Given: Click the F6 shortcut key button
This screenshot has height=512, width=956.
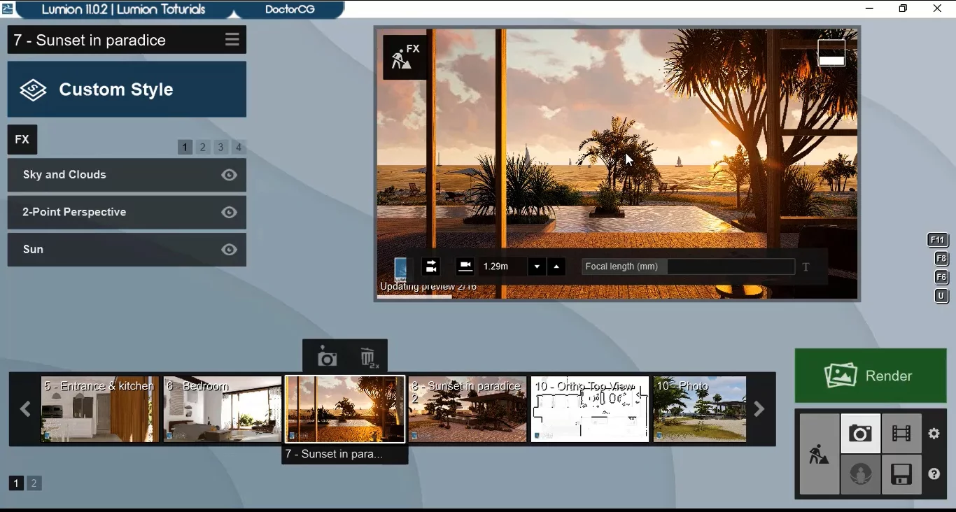Looking at the screenshot, I should pyautogui.click(x=941, y=278).
